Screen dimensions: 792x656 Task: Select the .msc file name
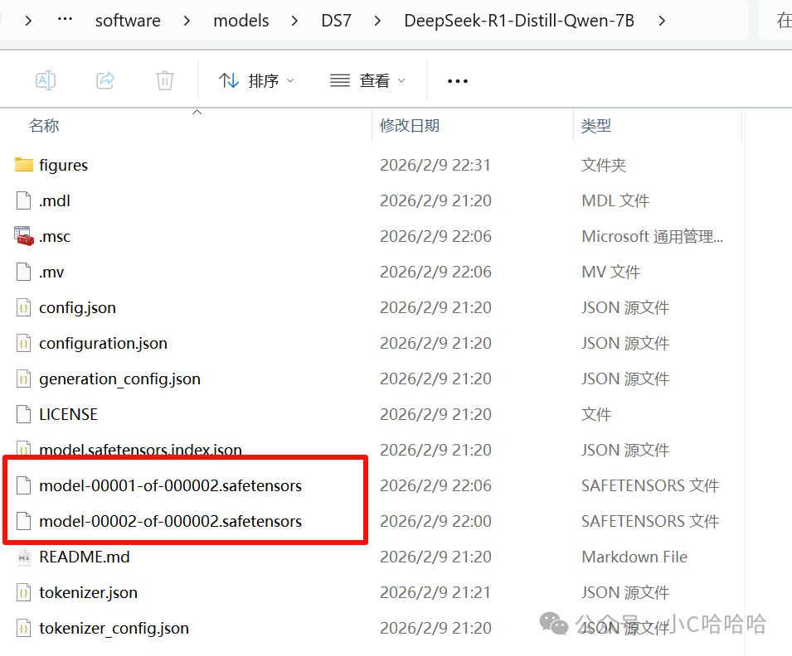[x=55, y=237]
